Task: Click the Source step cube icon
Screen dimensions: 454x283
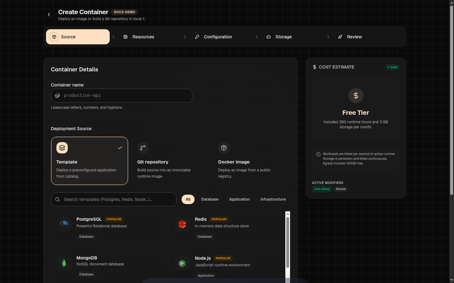Action: tap(54, 37)
